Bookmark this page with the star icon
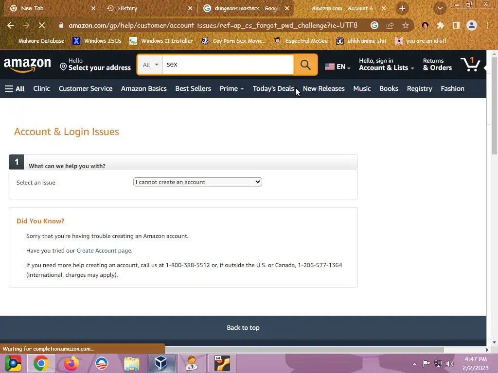 click(406, 25)
